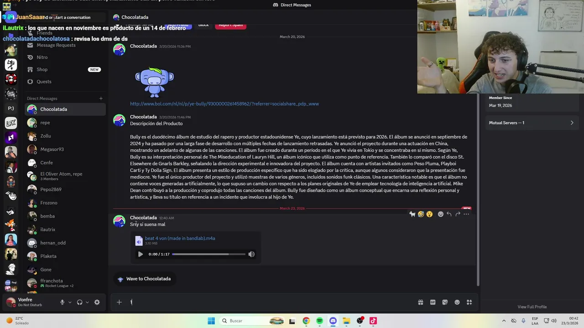This screenshot has height=328, width=584.
Task: Mute the audio attachment volume speaker
Action: (x=251, y=254)
